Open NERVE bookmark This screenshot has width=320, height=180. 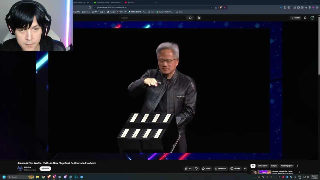(137, 12)
